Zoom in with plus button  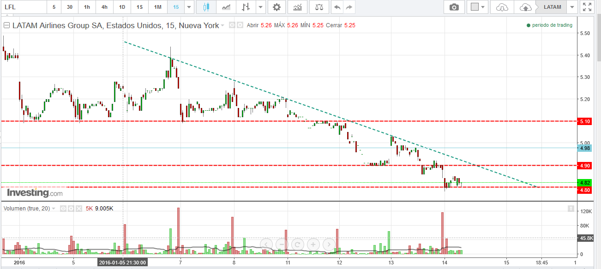(313, 244)
